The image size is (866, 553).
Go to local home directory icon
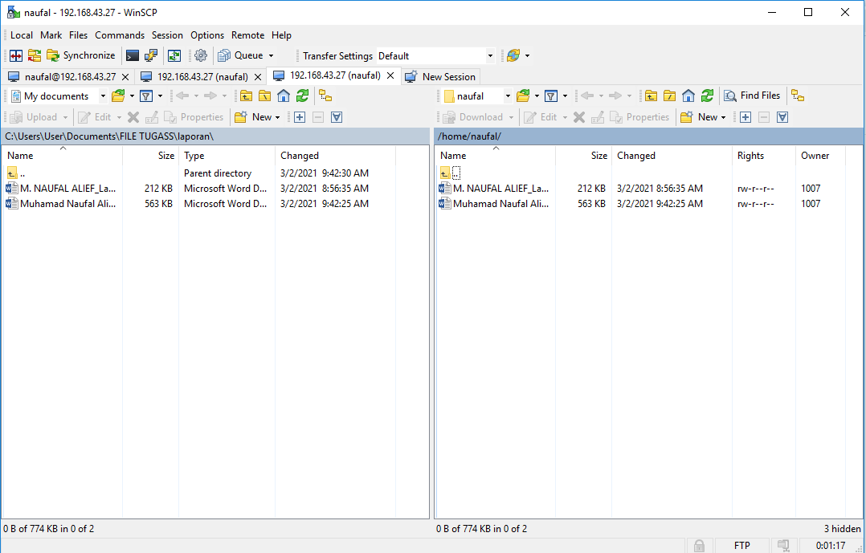click(284, 96)
